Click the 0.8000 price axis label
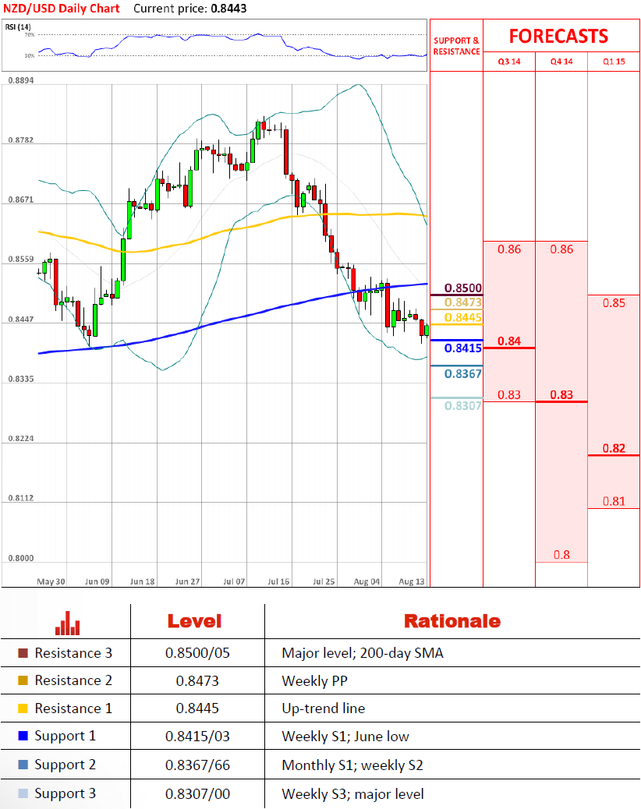The image size is (641, 809). click(20, 558)
